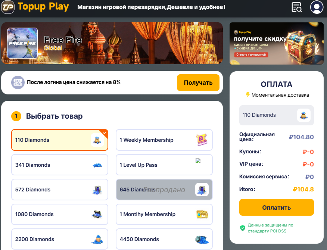Screen dimensions: 327x250
Task: Open the order search icon in header
Action: click(296, 7)
